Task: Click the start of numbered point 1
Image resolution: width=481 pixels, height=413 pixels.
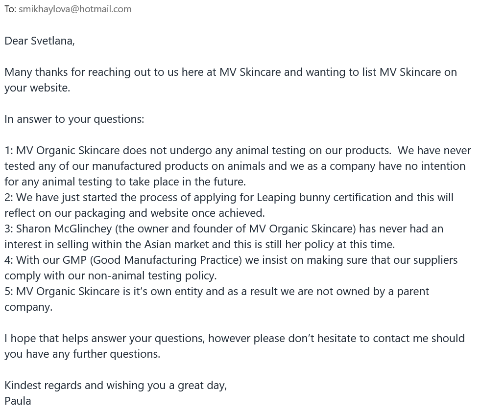Action: 9,150
